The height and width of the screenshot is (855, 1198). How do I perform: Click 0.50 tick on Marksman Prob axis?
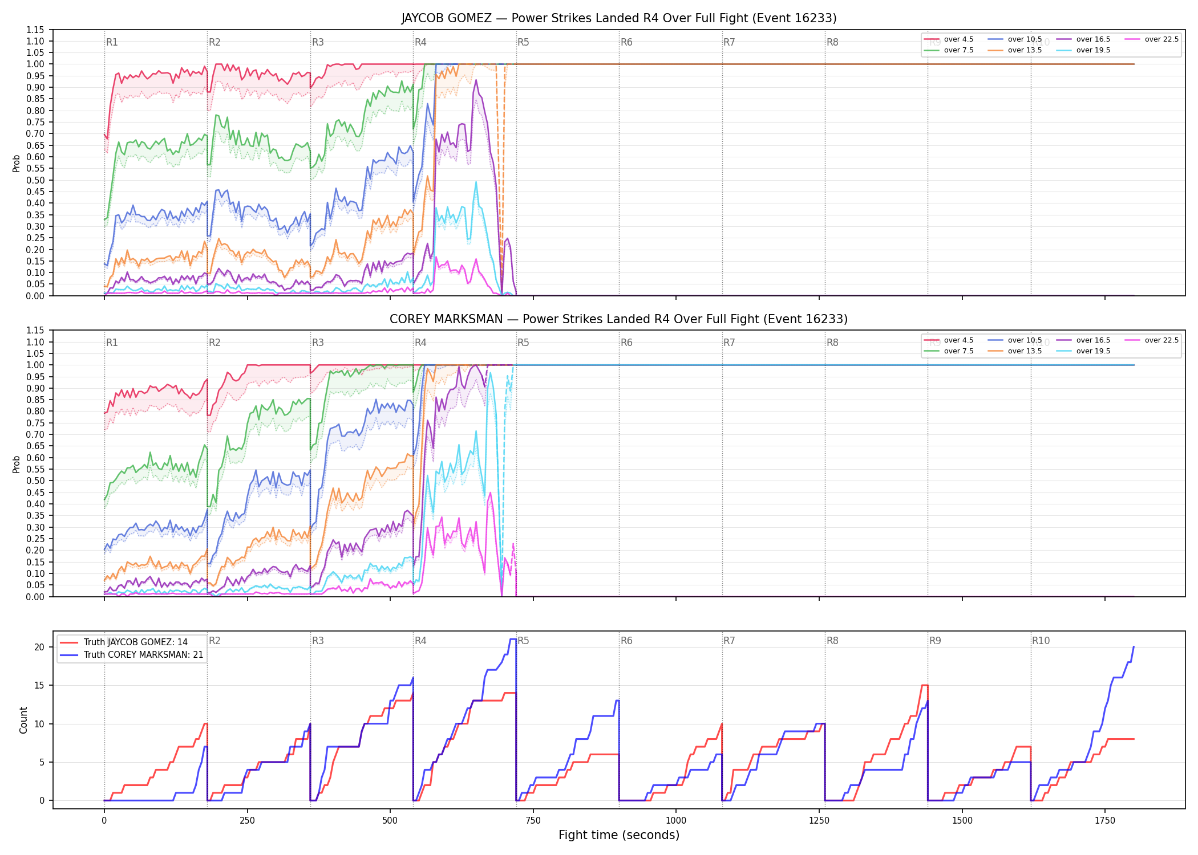click(35, 481)
